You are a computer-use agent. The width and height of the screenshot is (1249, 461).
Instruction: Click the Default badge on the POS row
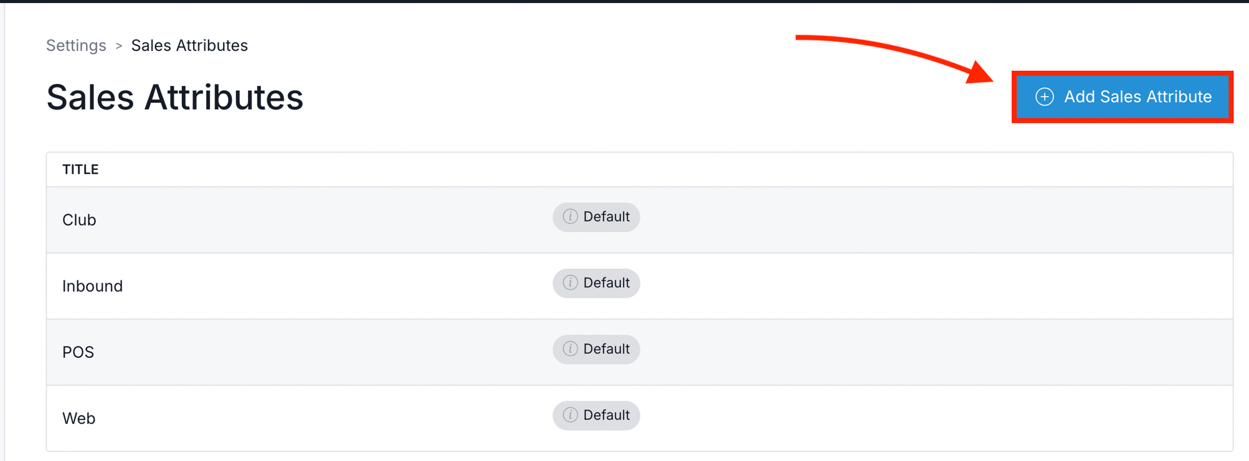tap(596, 349)
